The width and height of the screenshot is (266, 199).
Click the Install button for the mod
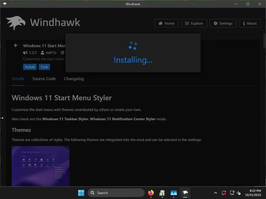point(30,67)
